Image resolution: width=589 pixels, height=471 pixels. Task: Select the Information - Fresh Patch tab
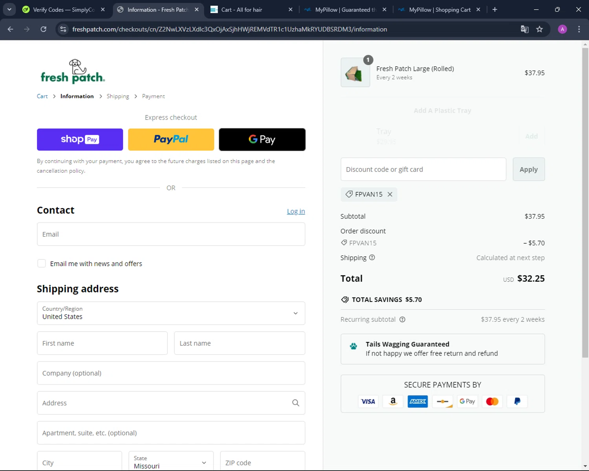coord(158,9)
